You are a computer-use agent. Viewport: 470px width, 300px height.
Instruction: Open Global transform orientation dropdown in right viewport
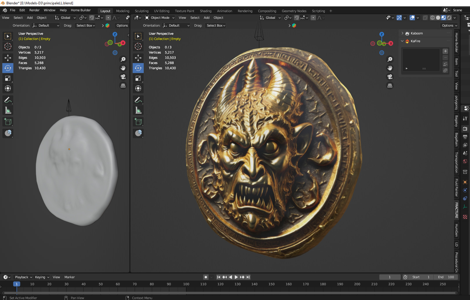coord(270,18)
